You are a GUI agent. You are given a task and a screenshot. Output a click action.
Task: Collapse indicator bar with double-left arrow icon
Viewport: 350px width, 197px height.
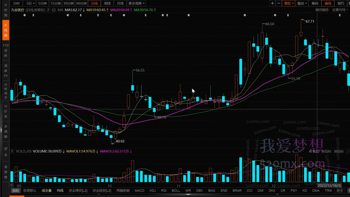tap(12, 185)
